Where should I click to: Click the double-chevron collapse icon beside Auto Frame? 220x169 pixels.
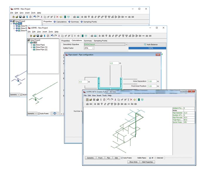tap(55, 114)
